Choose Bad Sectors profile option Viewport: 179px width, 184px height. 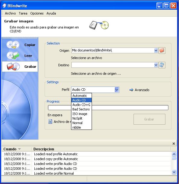click(81, 109)
